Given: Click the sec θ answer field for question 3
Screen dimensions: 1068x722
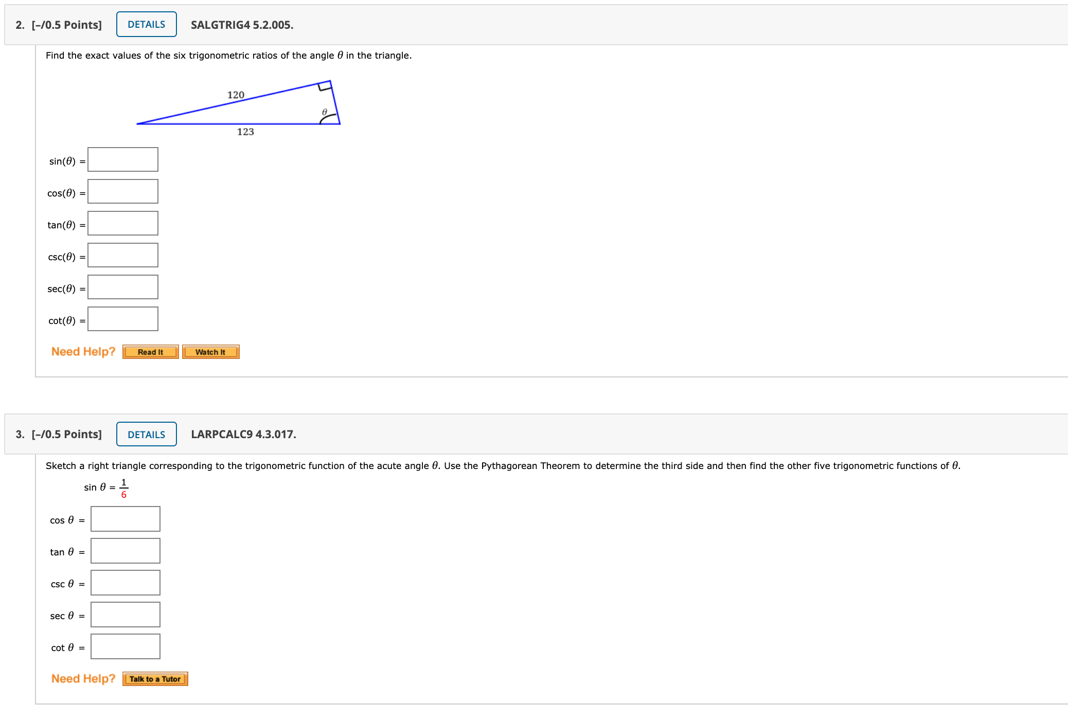Looking at the screenshot, I should pos(125,614).
